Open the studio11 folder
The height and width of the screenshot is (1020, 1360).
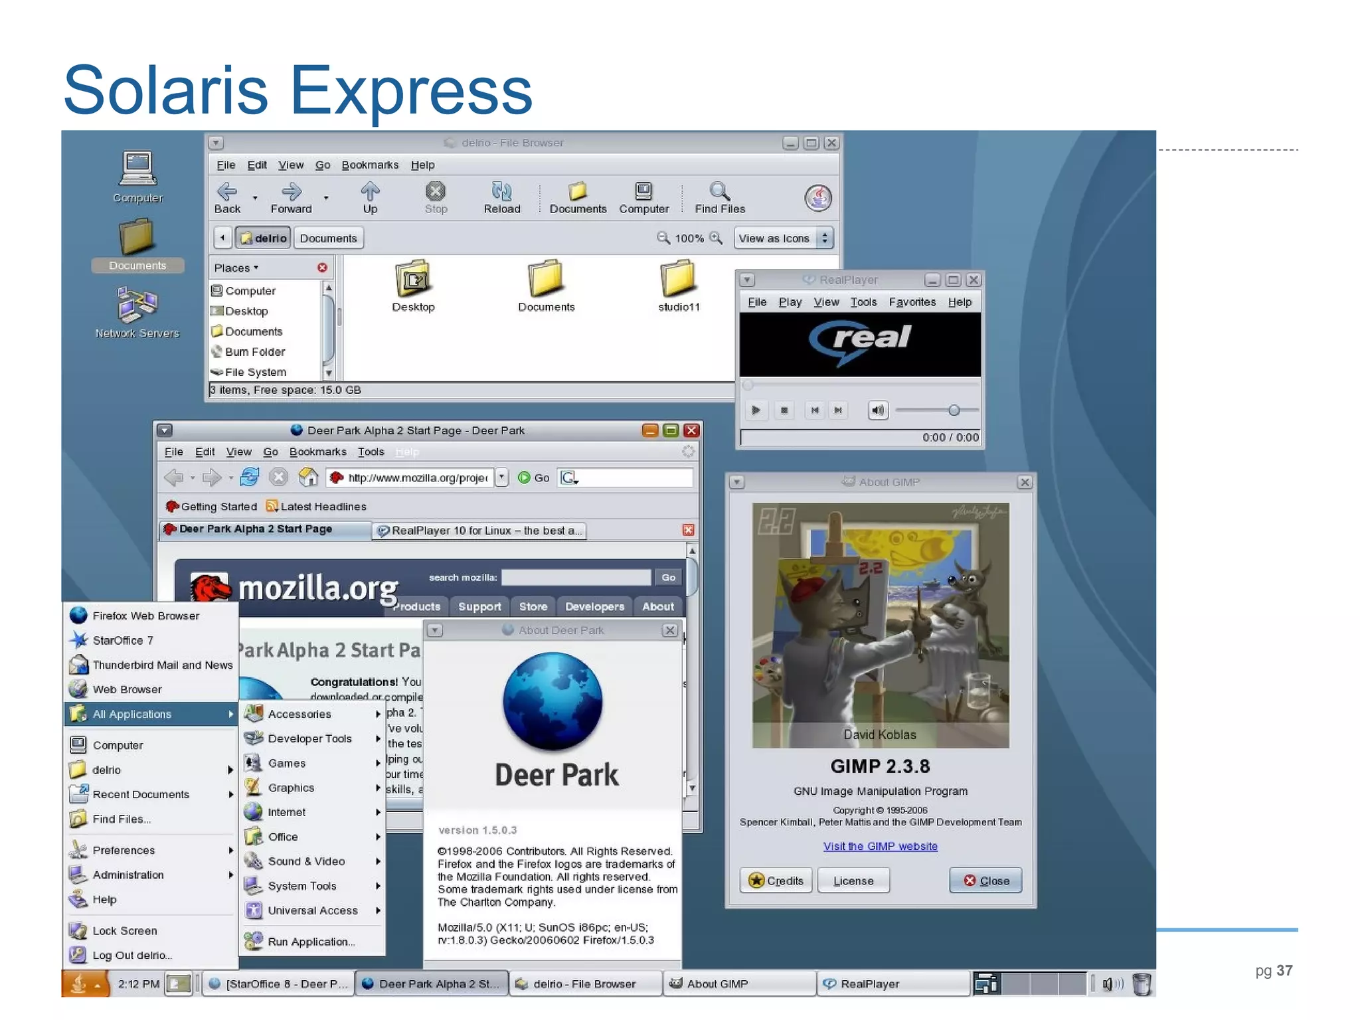[678, 286]
